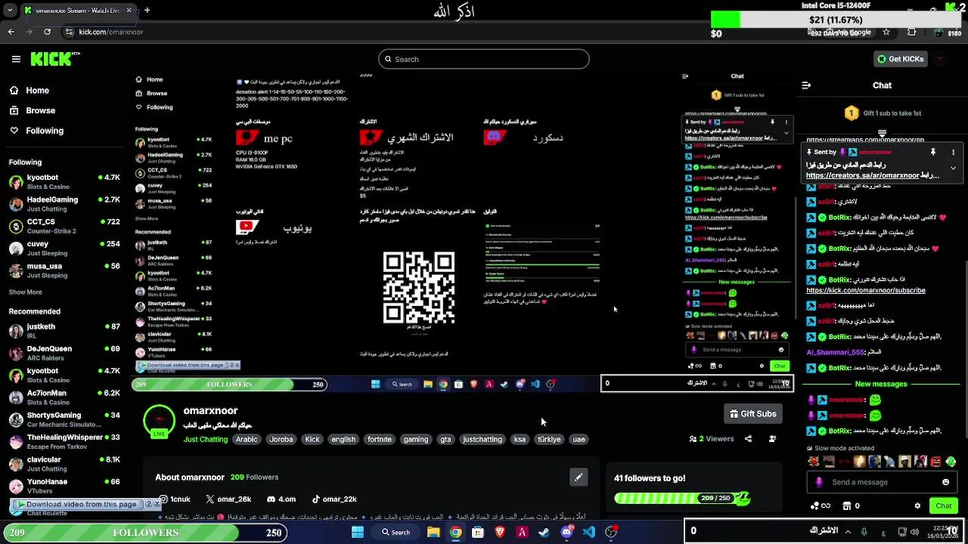Click the Gift Subs button
The image size is (968, 544).
click(x=752, y=414)
